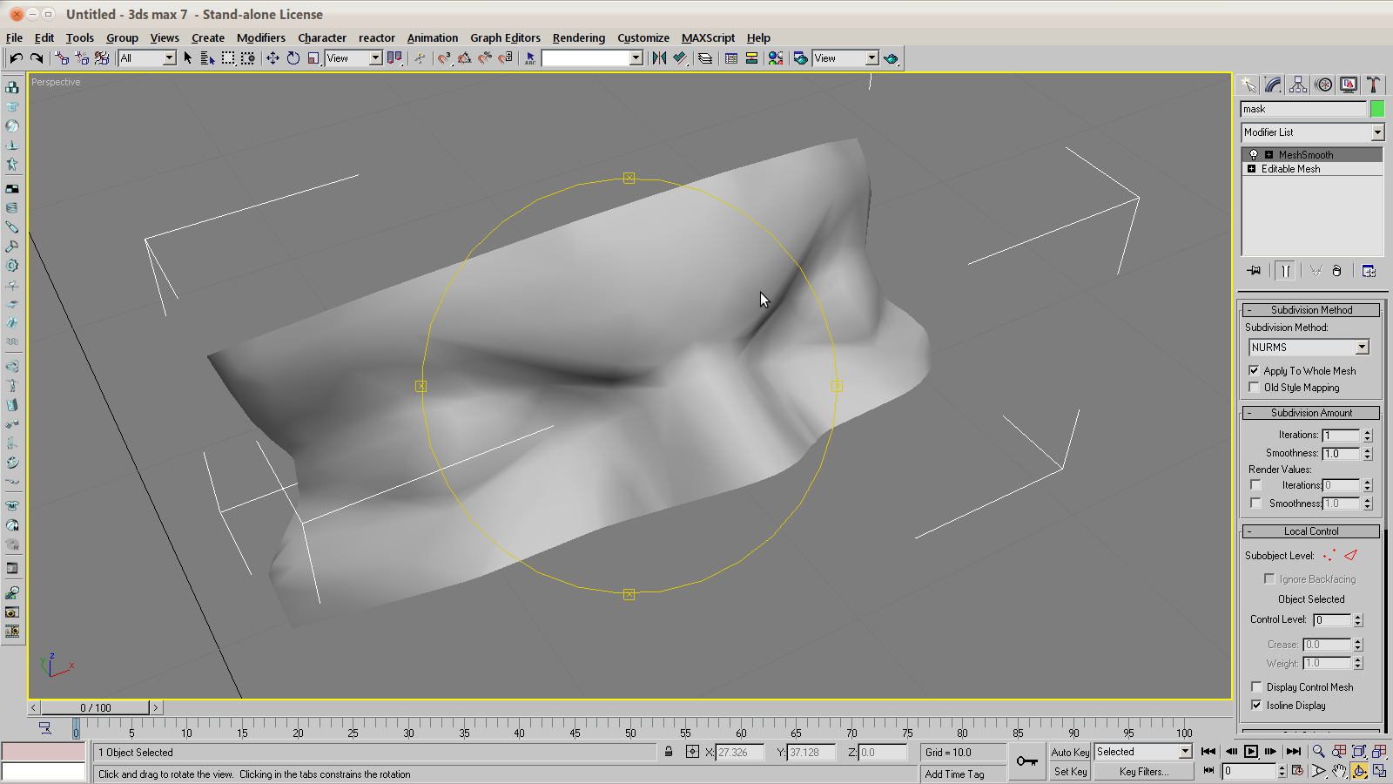The image size is (1393, 784).
Task: Click the Auto Key button
Action: coord(1070,752)
